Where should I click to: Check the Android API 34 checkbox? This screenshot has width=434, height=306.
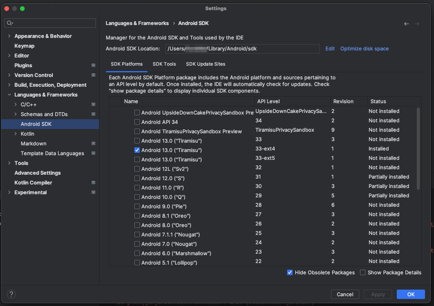point(137,122)
